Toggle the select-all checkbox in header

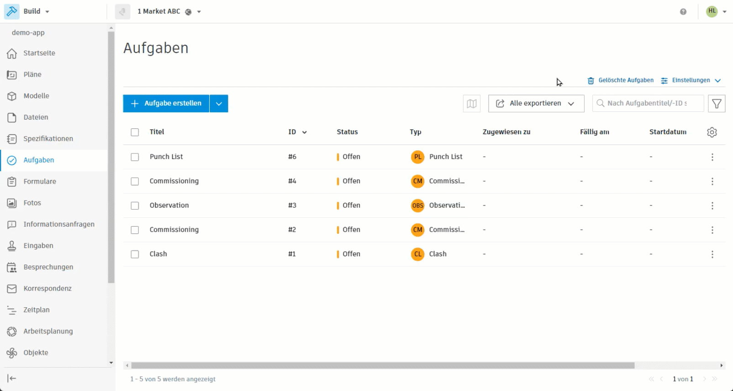point(135,132)
